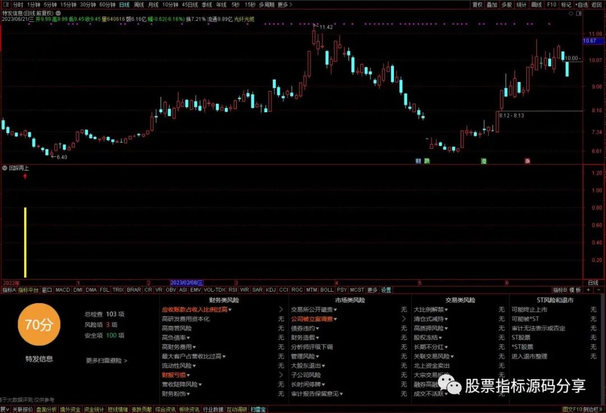
Task: Select the 60分钟 period
Action: [107, 4]
